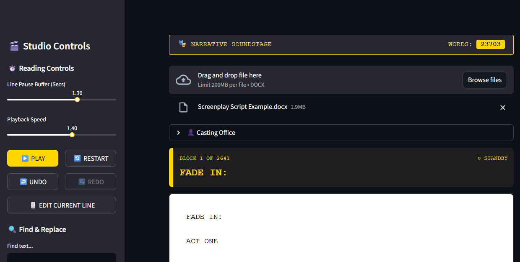Click the person icon in Casting Office

(191, 133)
